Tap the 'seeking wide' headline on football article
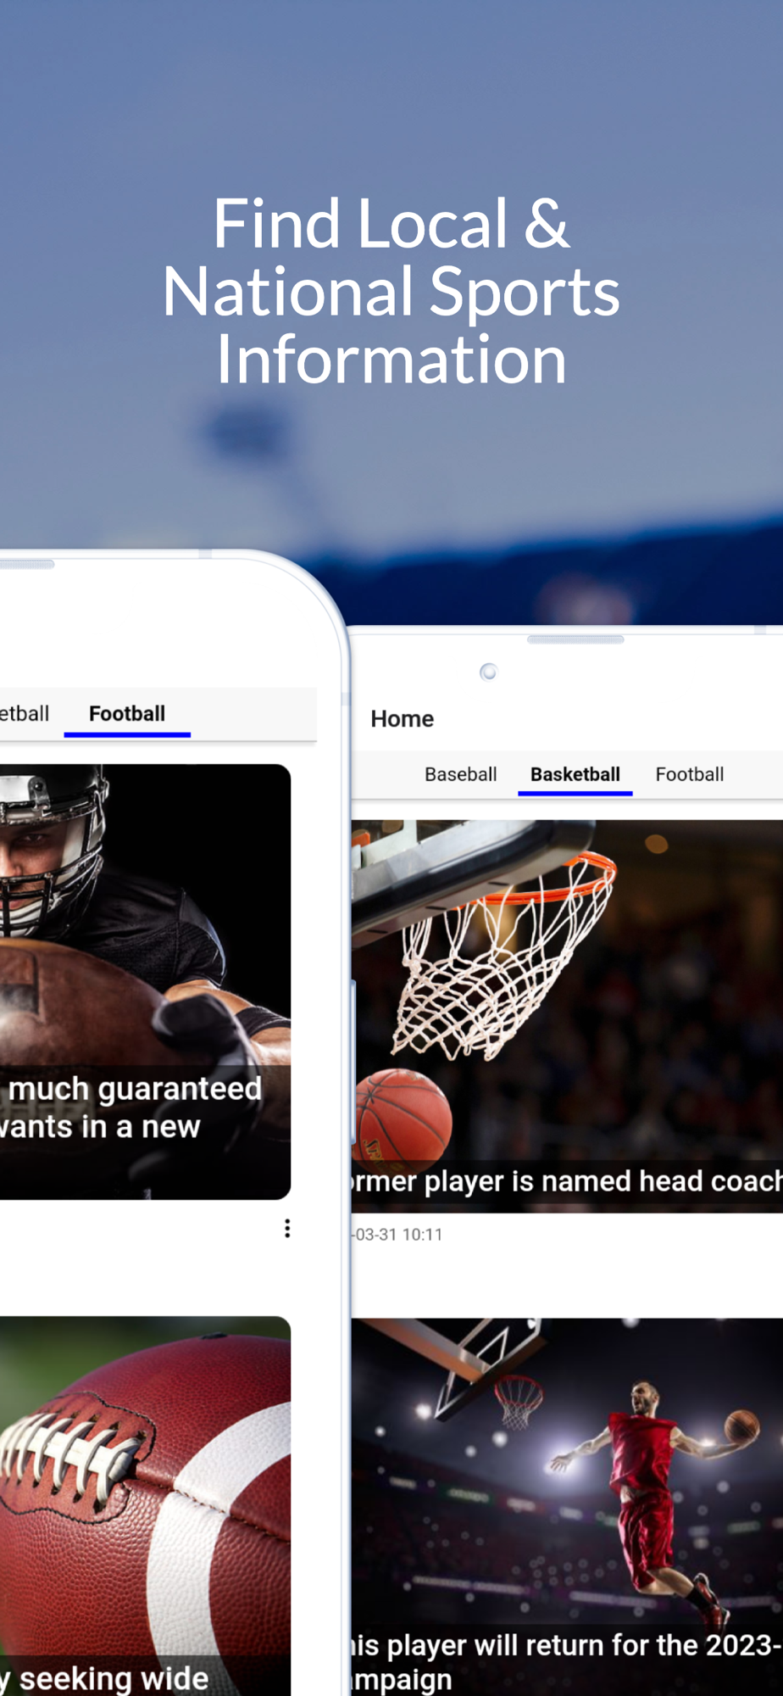This screenshot has height=1696, width=783. [105, 1679]
